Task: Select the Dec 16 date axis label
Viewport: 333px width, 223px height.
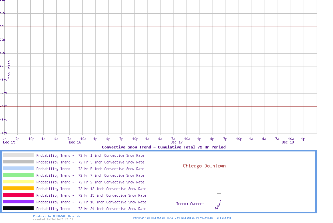Action: tap(75, 142)
